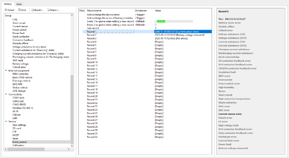
Task: Select SD-card tree item
Action: point(17,128)
